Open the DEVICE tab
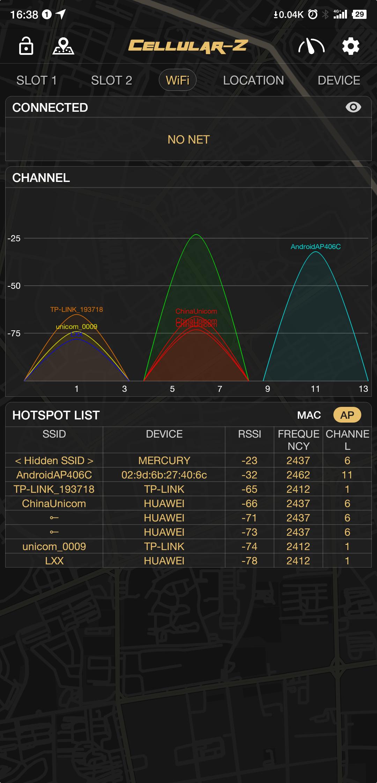The width and height of the screenshot is (377, 783). (339, 80)
